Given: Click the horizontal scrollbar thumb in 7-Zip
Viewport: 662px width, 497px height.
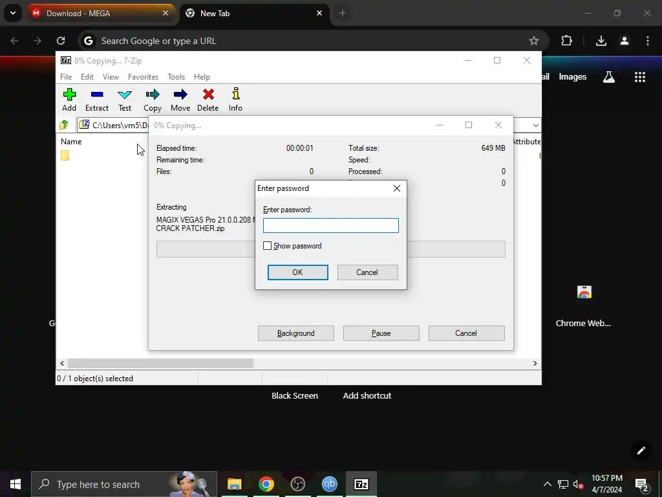Looking at the screenshot, I should pyautogui.click(x=160, y=363).
